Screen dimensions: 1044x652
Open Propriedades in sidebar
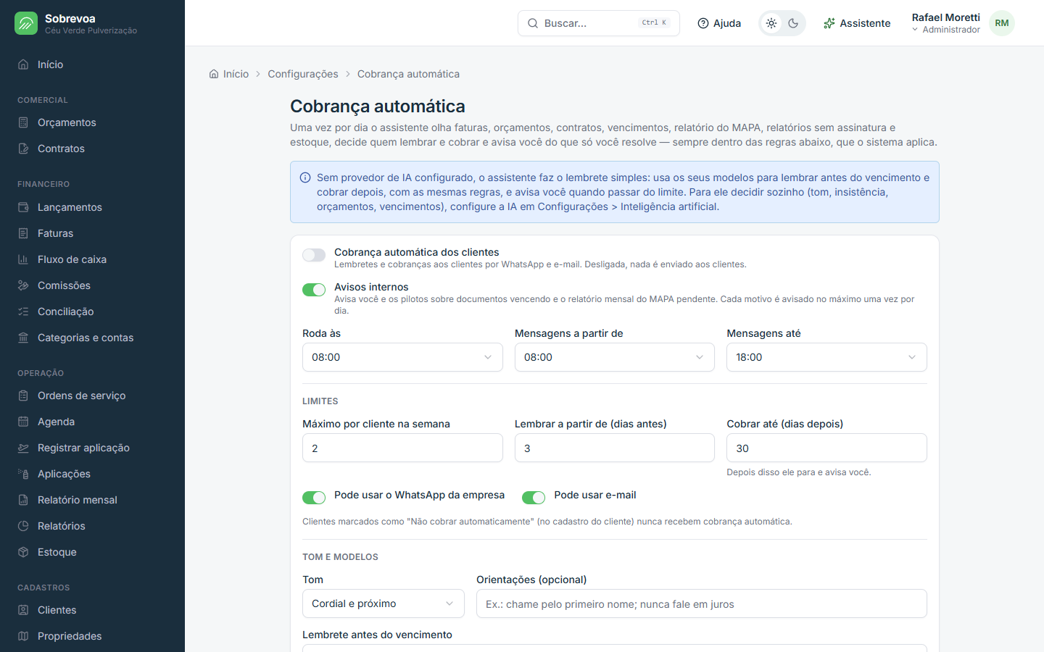click(x=92, y=636)
